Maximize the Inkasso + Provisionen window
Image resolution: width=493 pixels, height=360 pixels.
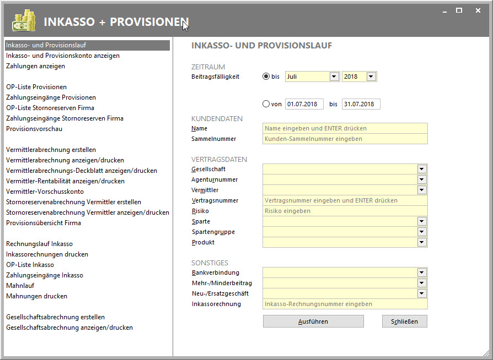click(459, 10)
